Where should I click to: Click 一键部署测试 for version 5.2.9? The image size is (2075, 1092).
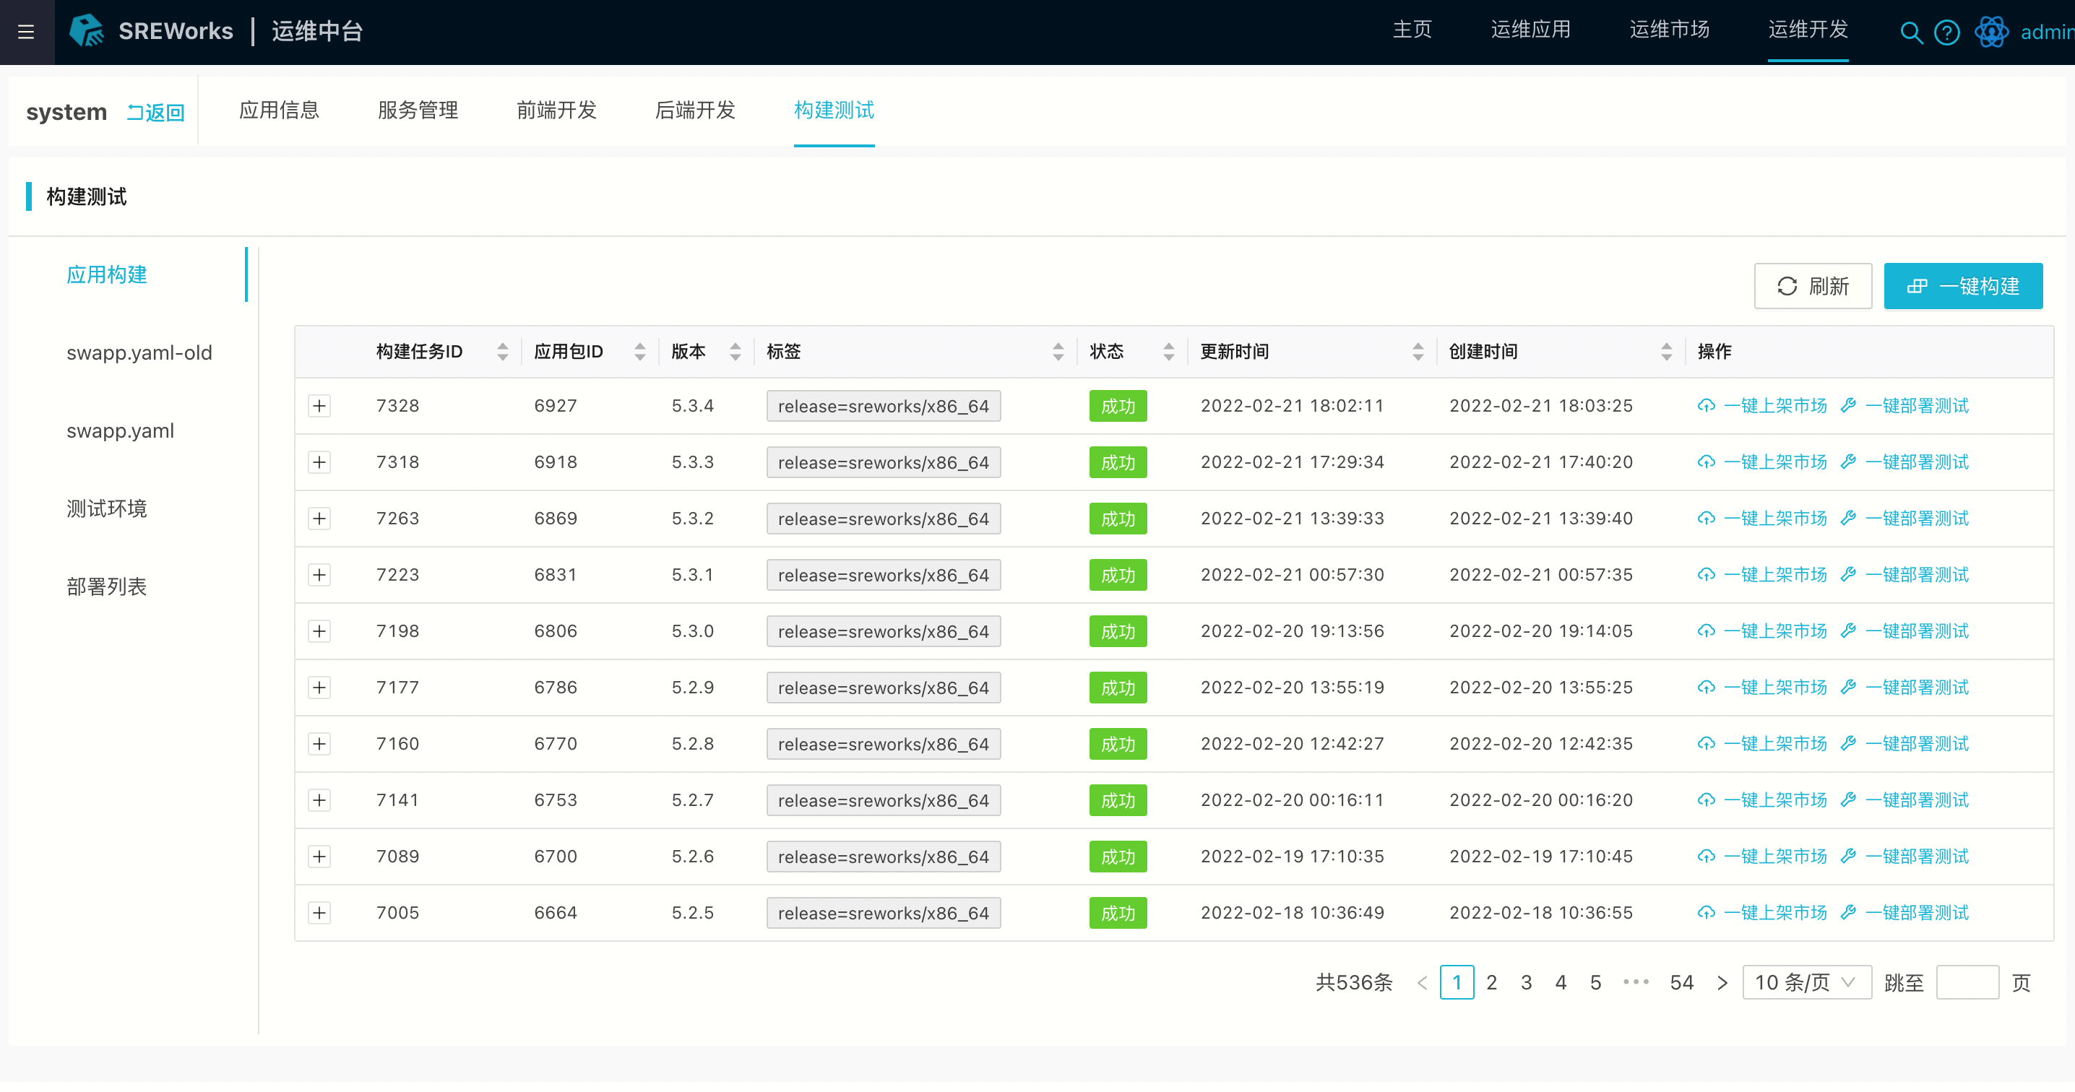[x=1904, y=688]
